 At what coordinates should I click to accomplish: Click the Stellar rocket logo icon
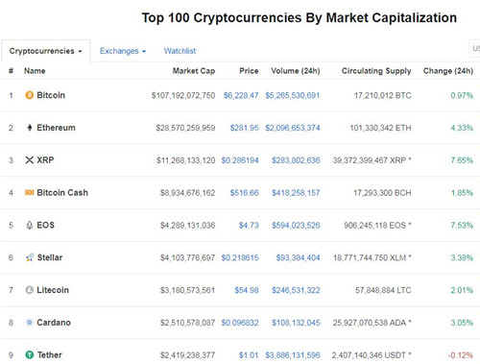tap(30, 257)
